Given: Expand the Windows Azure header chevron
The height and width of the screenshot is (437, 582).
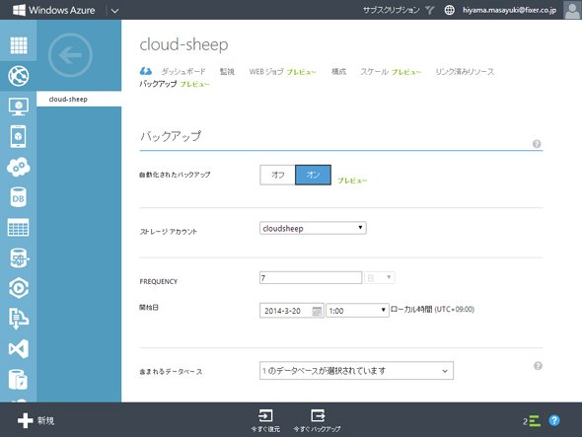Looking at the screenshot, I should (114, 11).
